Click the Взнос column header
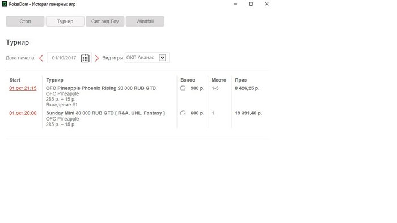 pyautogui.click(x=188, y=80)
